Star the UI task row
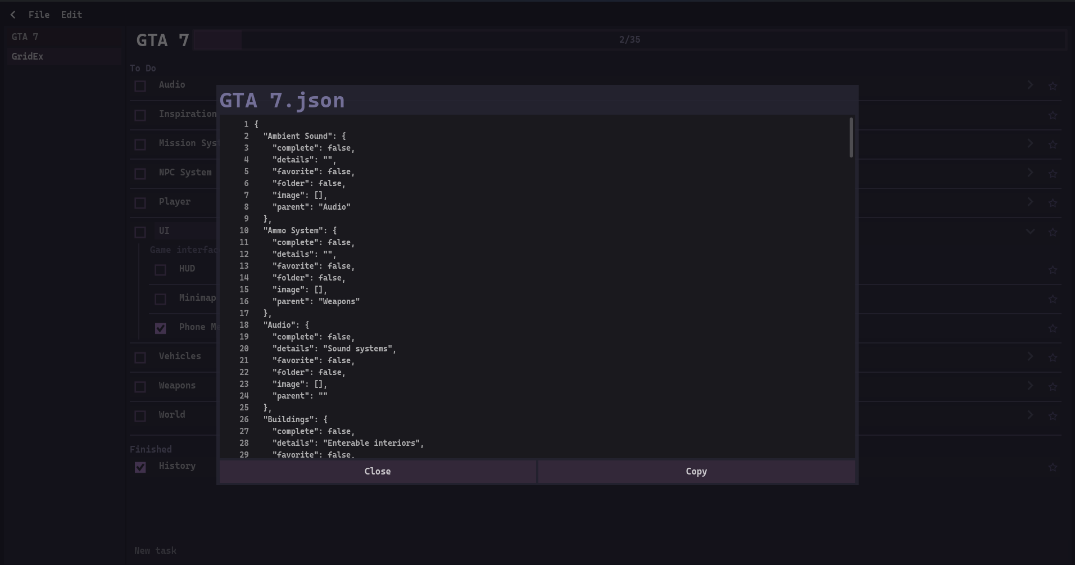1075x565 pixels. point(1053,232)
